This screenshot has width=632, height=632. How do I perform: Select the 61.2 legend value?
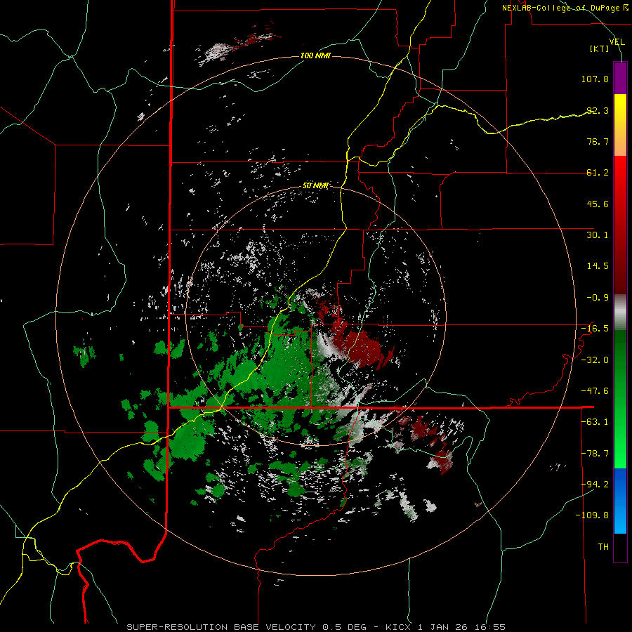[x=598, y=173]
